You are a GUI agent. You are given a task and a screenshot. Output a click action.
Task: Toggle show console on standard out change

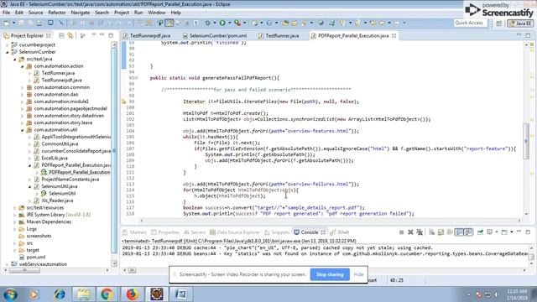[x=459, y=232]
